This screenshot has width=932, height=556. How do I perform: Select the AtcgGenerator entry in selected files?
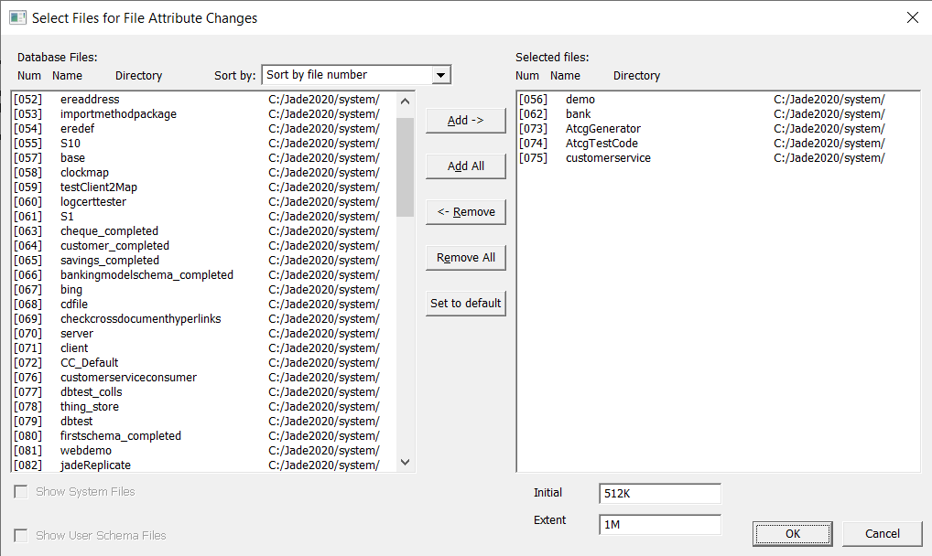coord(602,129)
